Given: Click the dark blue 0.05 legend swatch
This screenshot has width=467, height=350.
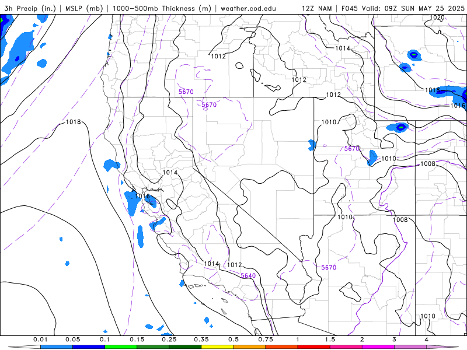Looking at the screenshot, I should tap(89, 347).
